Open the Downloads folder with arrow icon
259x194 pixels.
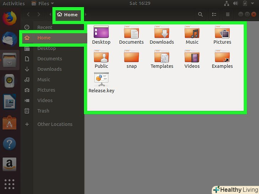[x=162, y=32]
